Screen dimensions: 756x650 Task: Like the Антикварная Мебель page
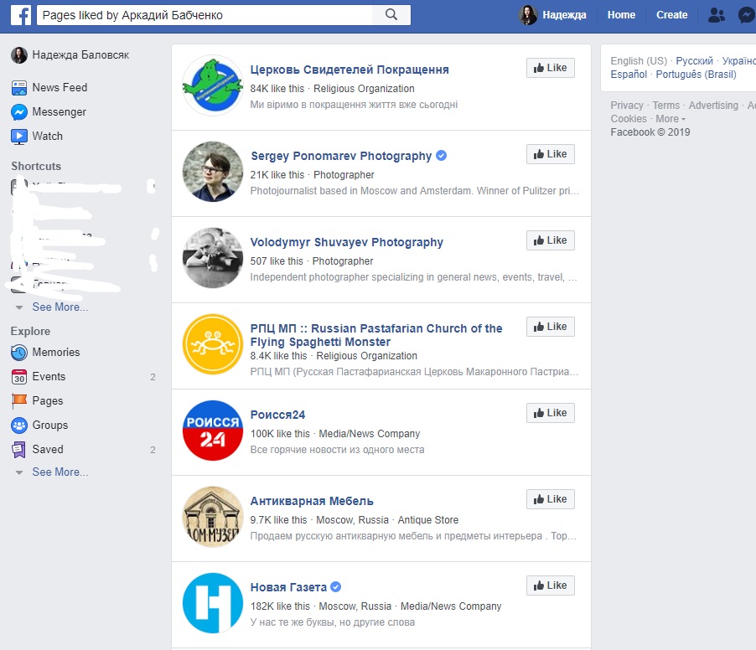(x=550, y=499)
